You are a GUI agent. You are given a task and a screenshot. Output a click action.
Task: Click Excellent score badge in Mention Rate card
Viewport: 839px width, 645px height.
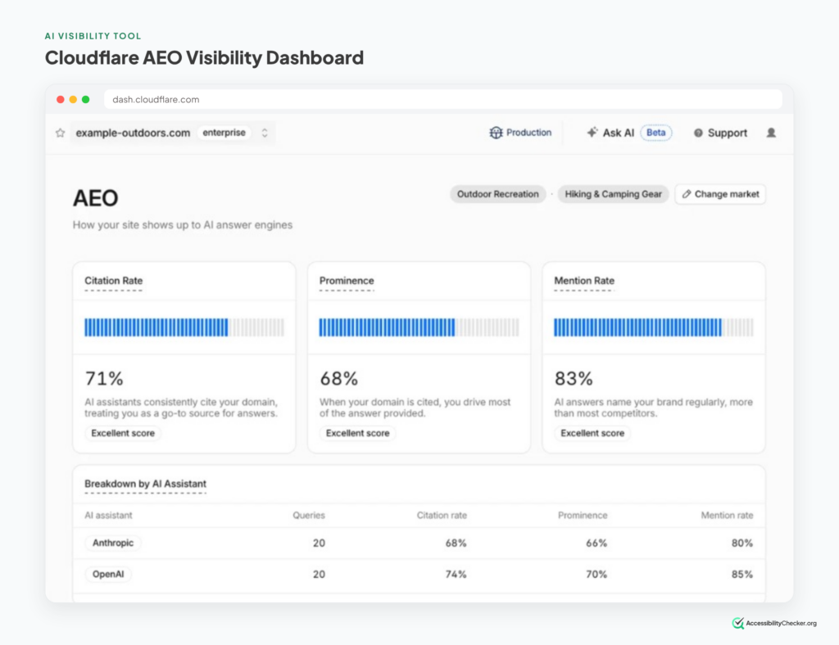click(592, 433)
